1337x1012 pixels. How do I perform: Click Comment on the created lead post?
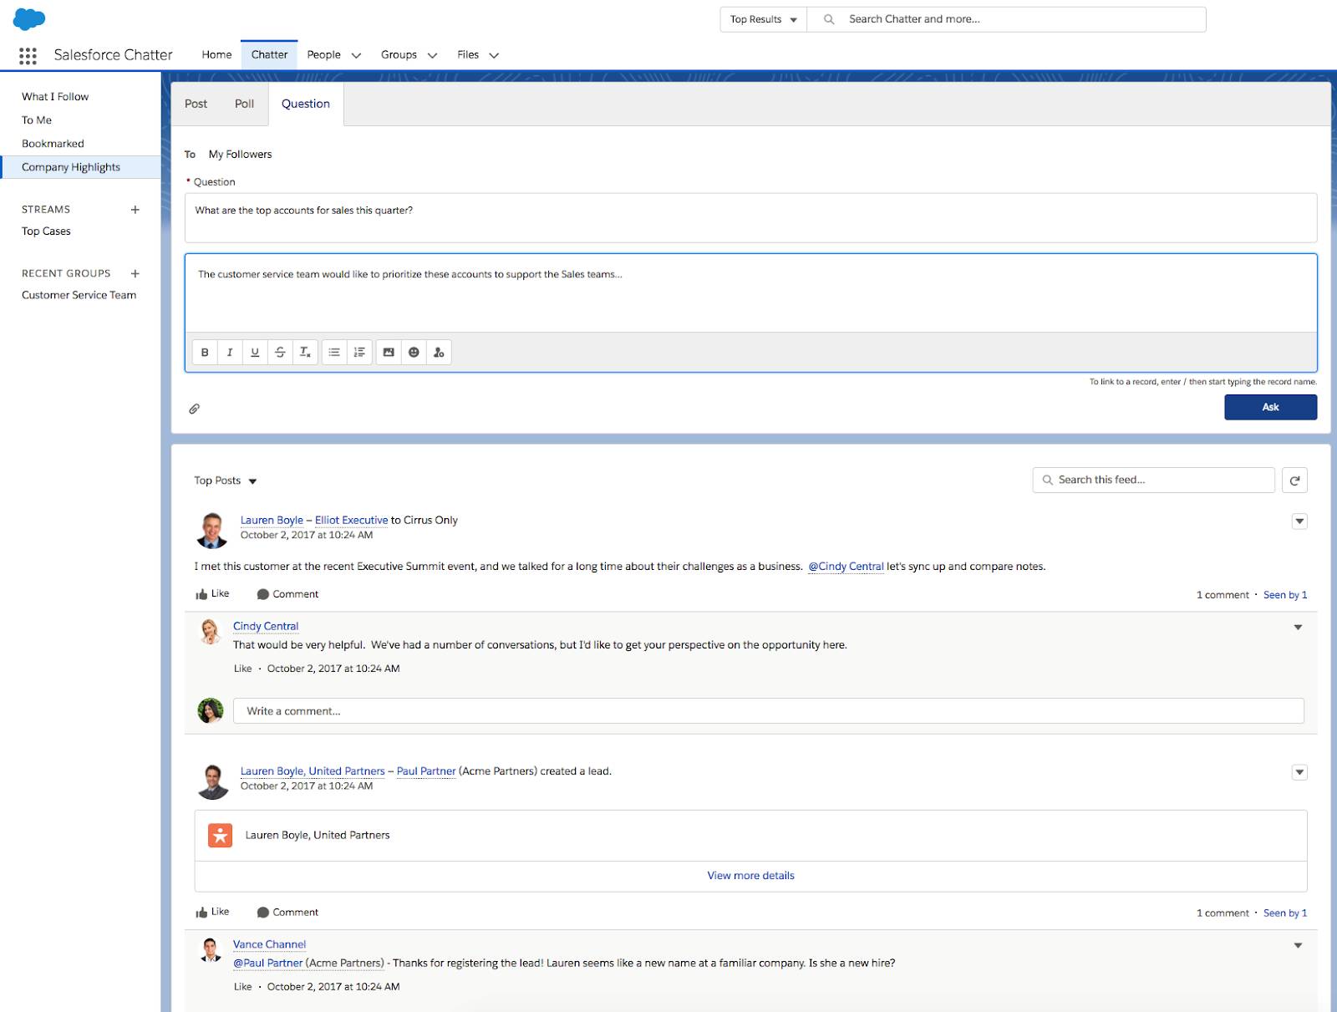point(287,913)
